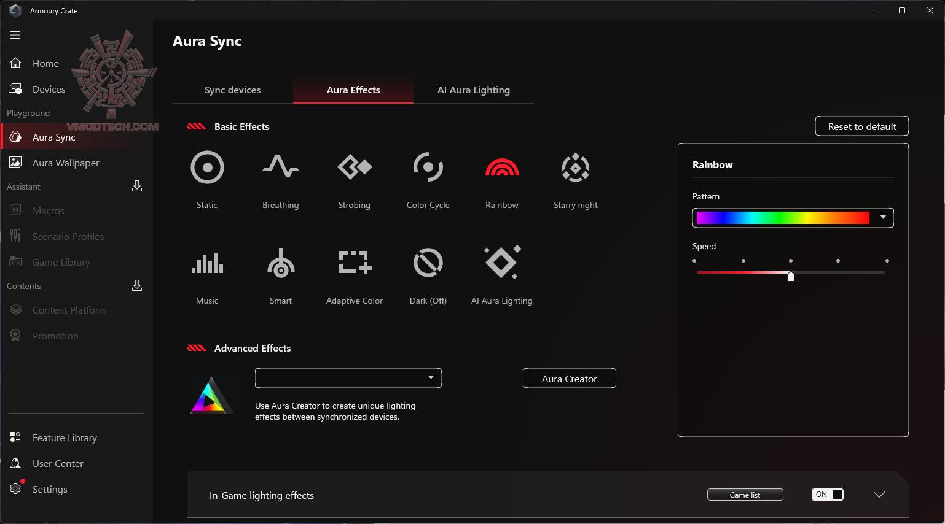The height and width of the screenshot is (524, 945).
Task: Switch to the Aura Effects tab
Action: point(353,90)
